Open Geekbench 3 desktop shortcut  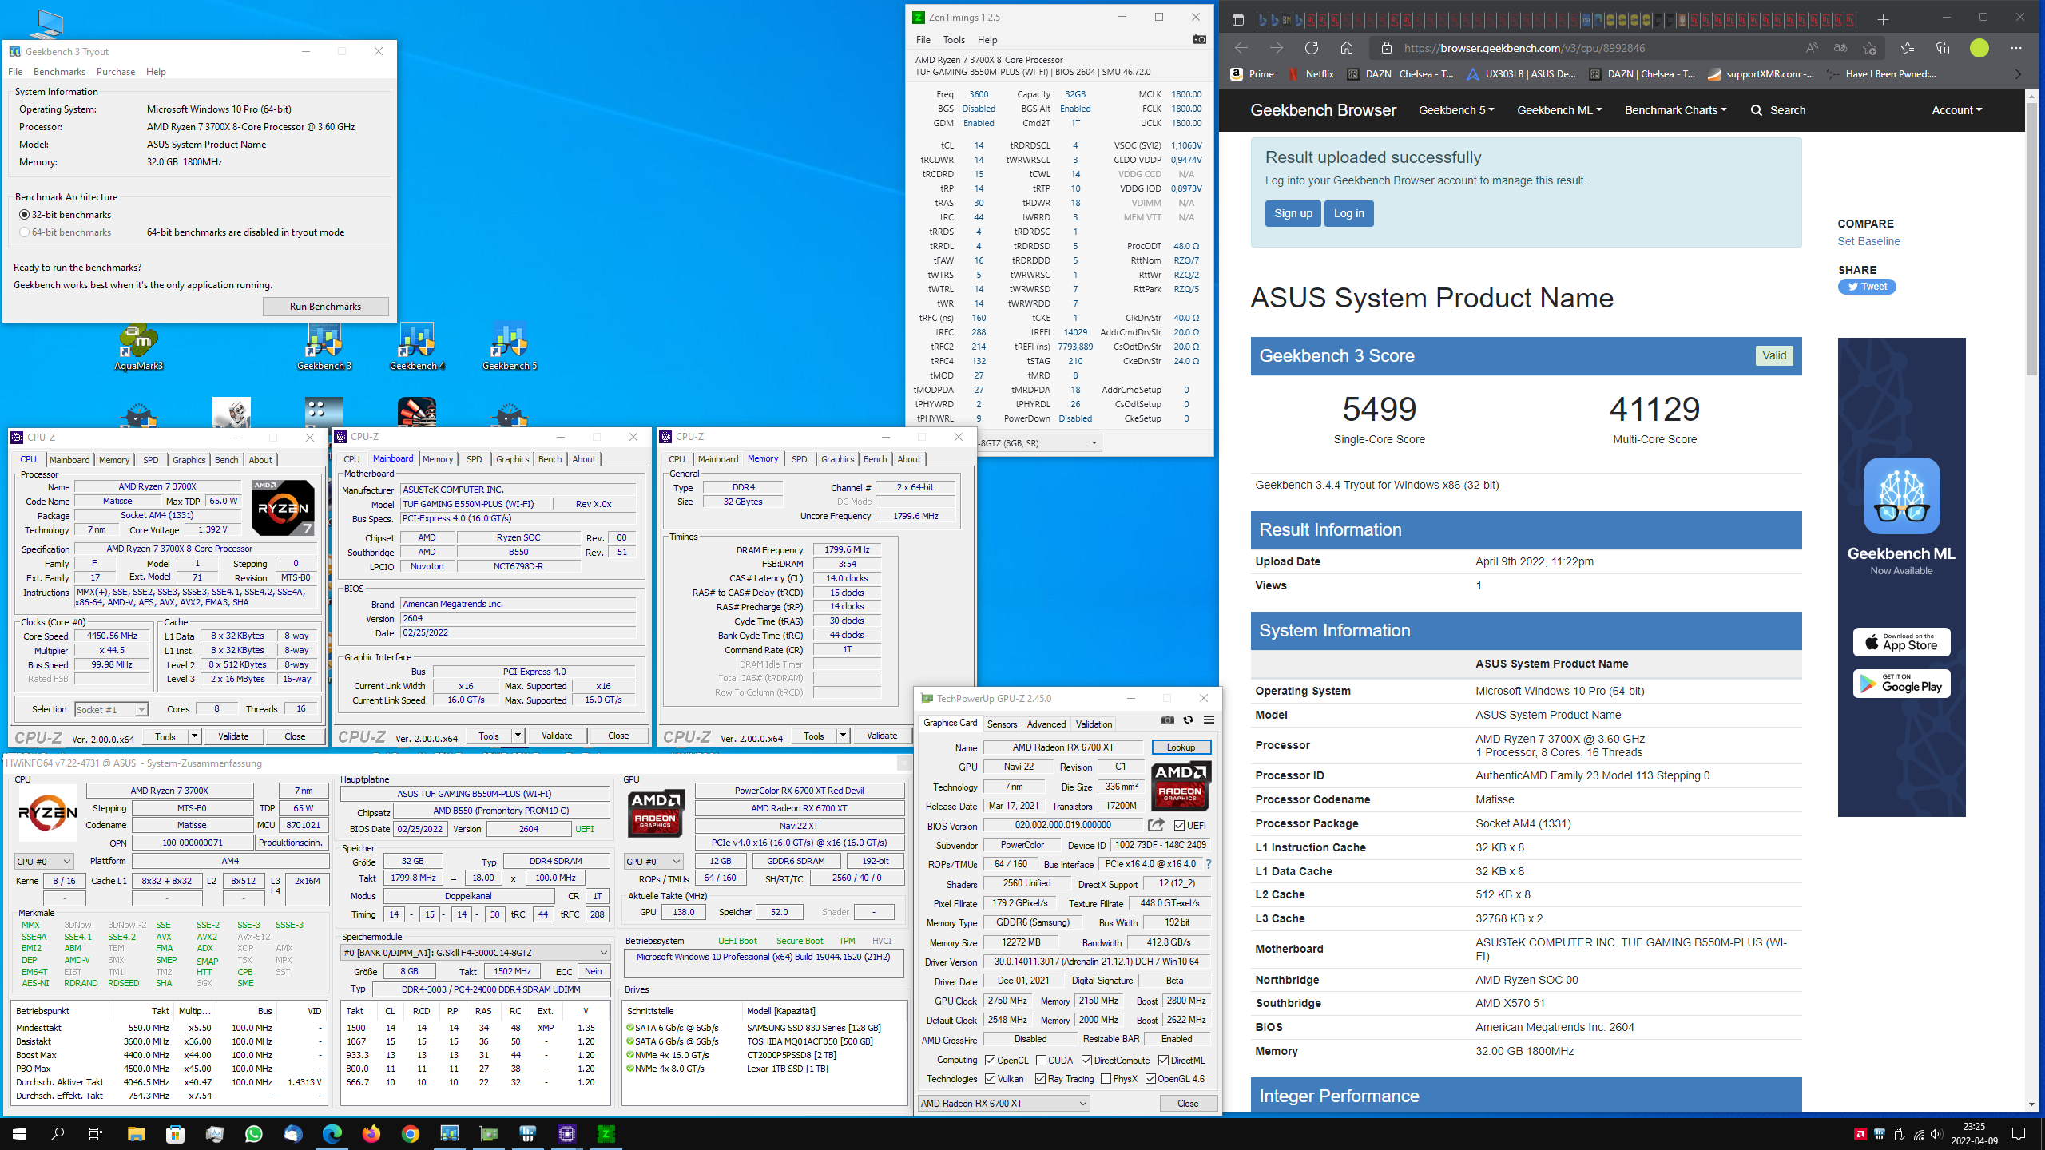coord(324,347)
